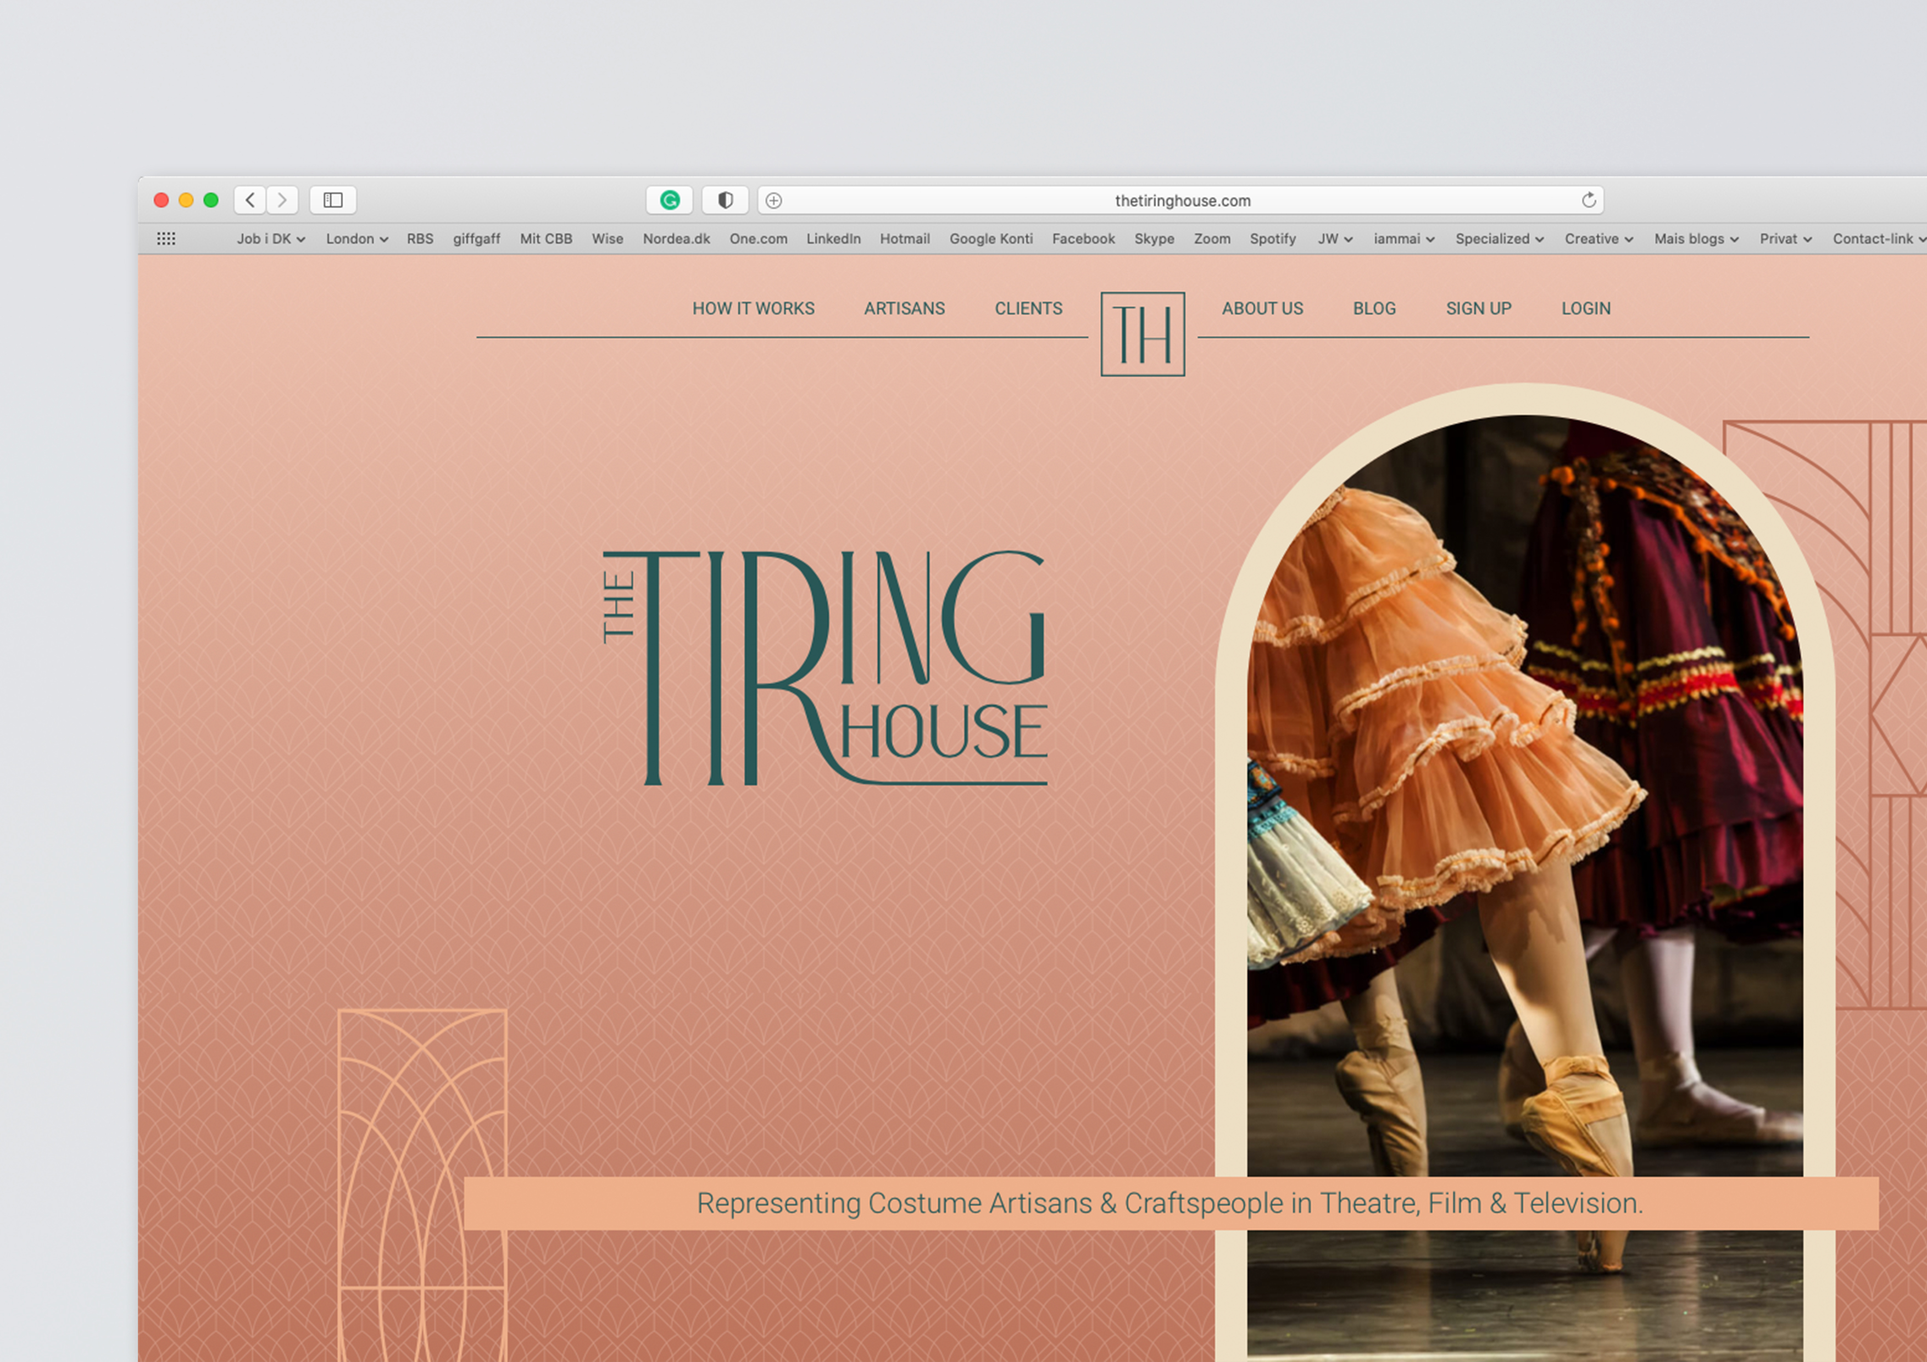Expand the Job i DK bookmarks folder
This screenshot has width=1927, height=1362.
click(x=271, y=239)
